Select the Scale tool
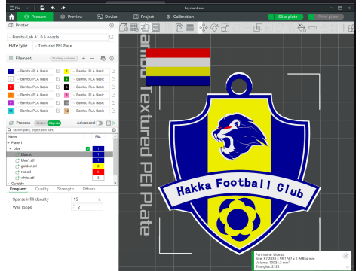This screenshot has height=271, width=362. 225,27
